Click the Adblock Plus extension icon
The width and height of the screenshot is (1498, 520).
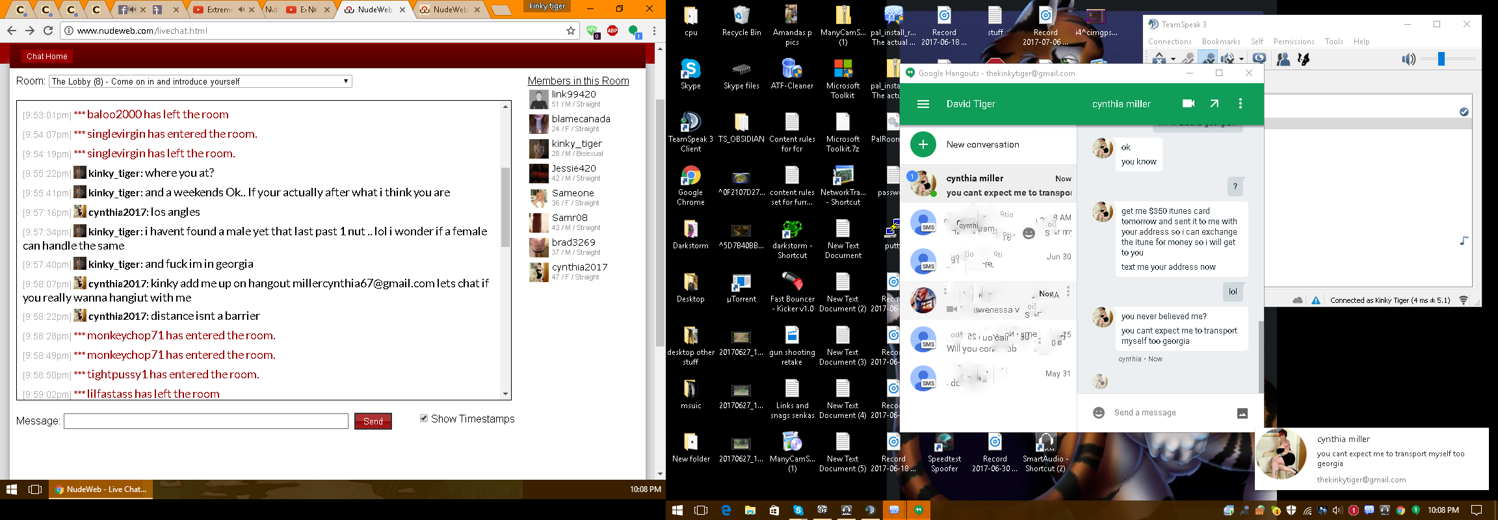click(612, 31)
